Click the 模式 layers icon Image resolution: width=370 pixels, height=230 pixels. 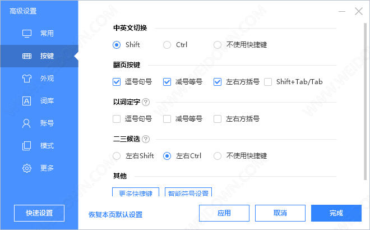point(26,146)
